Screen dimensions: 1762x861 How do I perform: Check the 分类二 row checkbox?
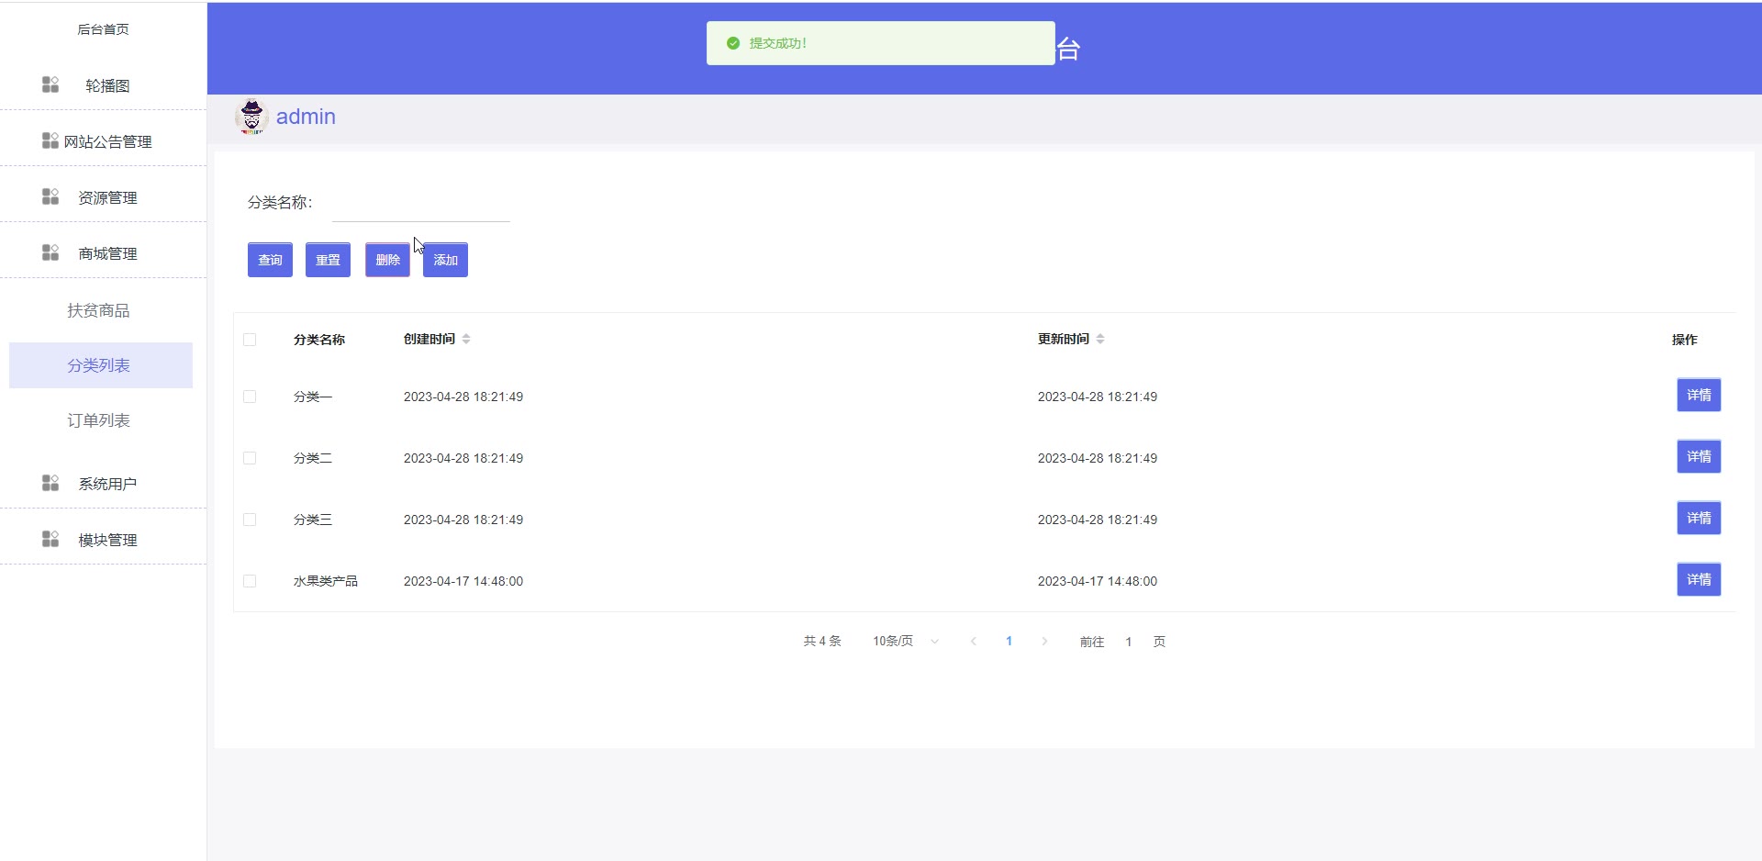point(250,458)
